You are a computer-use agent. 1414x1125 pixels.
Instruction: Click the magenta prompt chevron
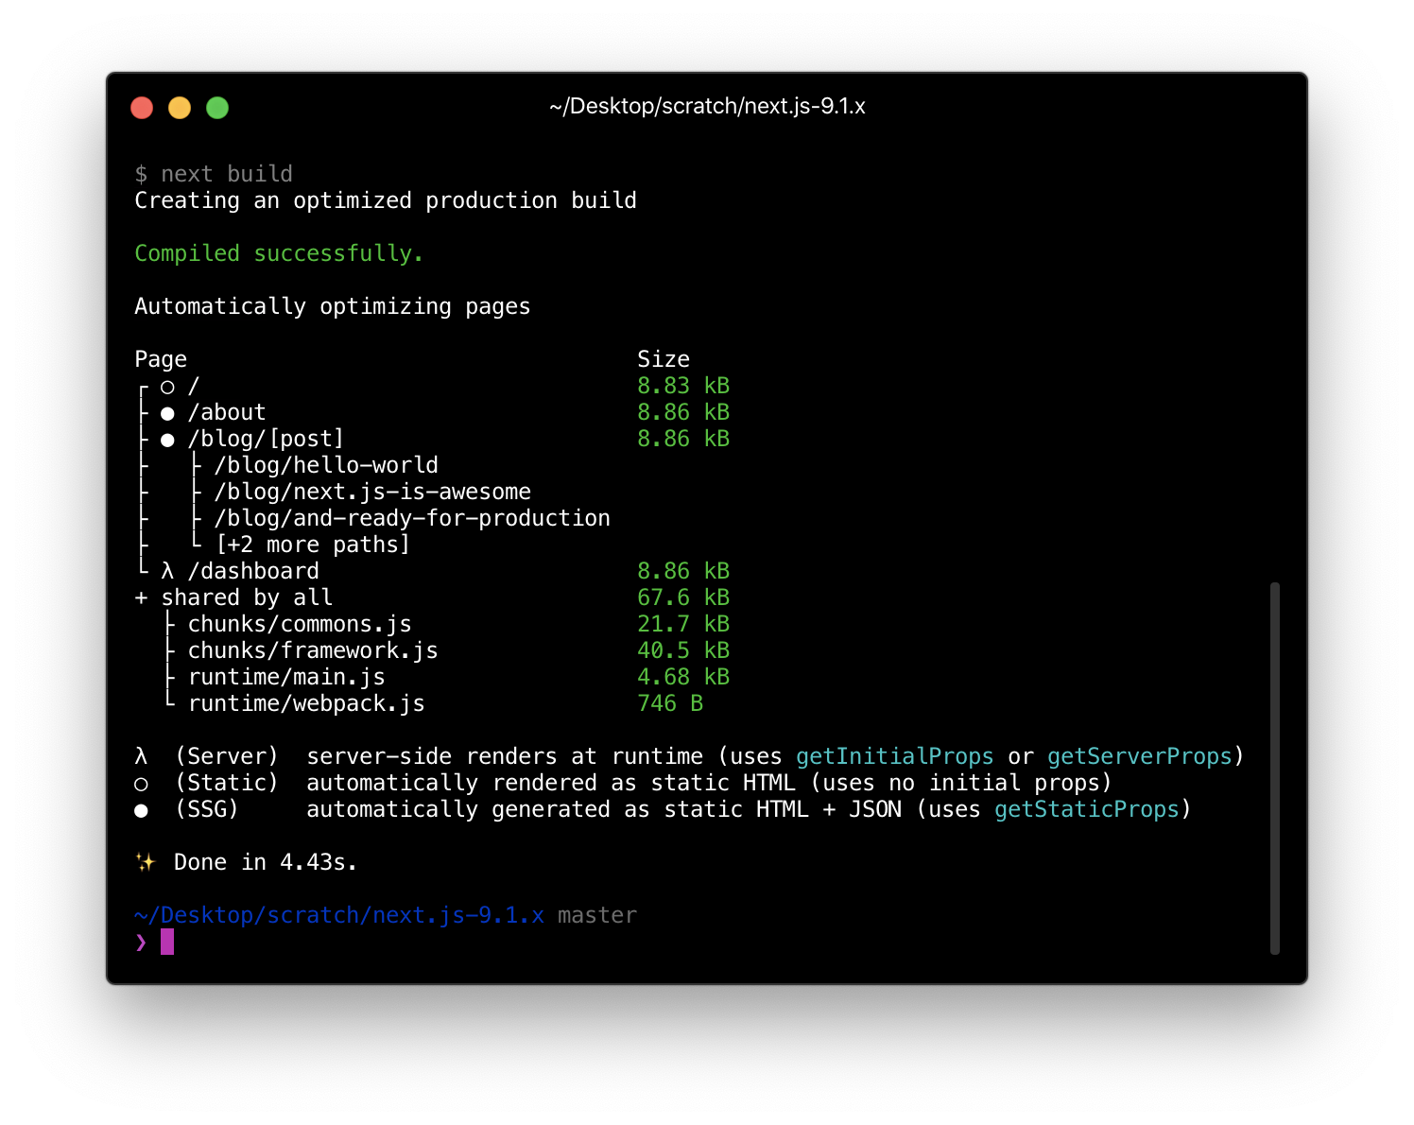point(141,942)
